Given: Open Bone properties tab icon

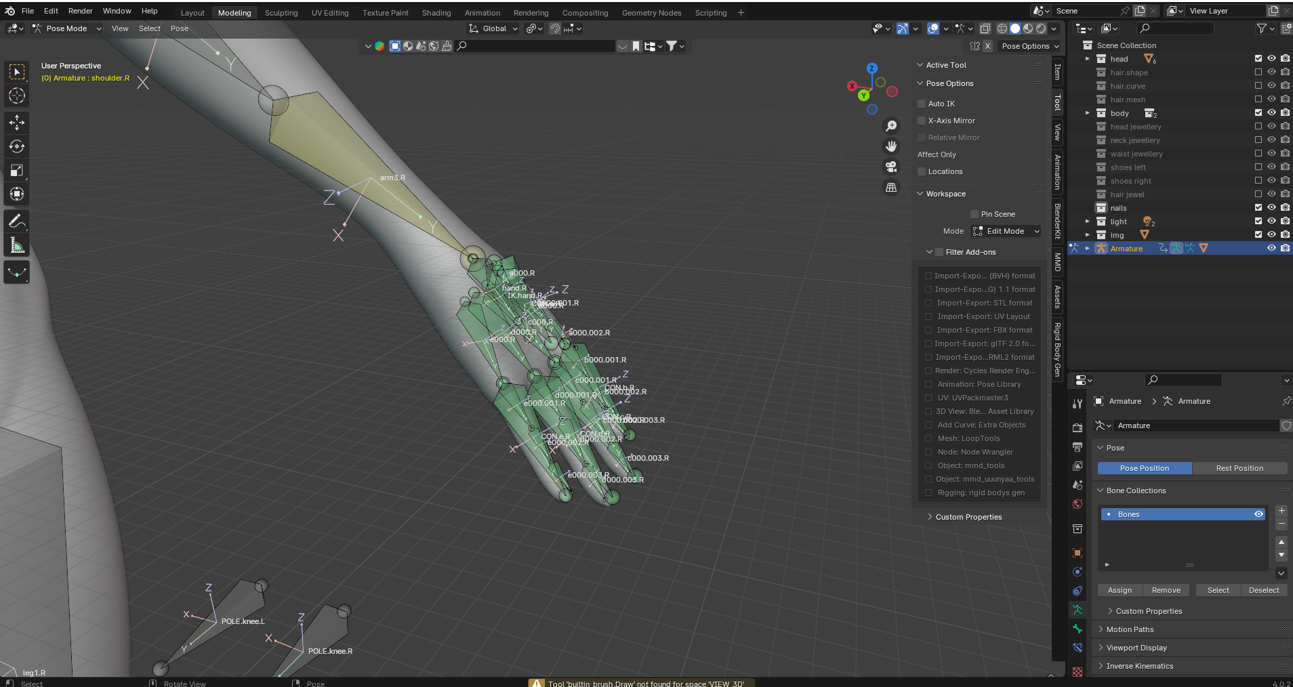Looking at the screenshot, I should tap(1077, 629).
